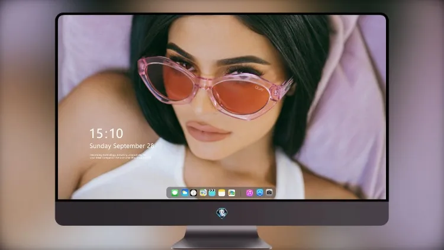Open the yellow Notes app in dock
This screenshot has height=250, width=444.
pyautogui.click(x=222, y=193)
